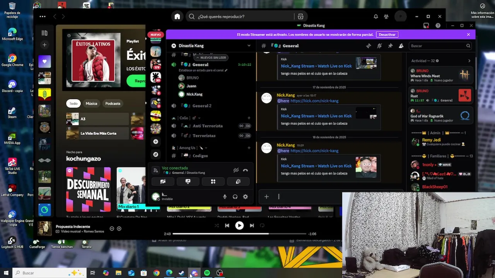
Task: Open Spotify notifications bell
Action: click(x=376, y=17)
